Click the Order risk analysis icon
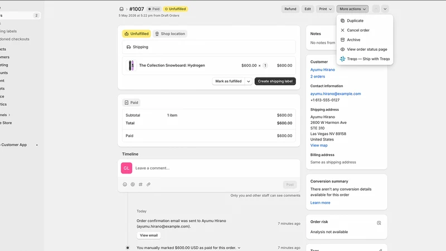This screenshot has height=251, width=446. [379, 223]
